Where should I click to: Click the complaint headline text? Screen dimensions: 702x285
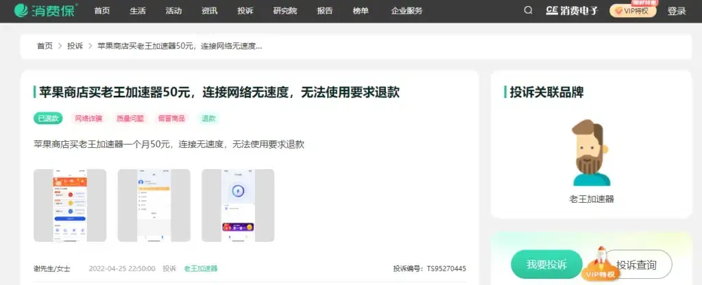tap(219, 92)
